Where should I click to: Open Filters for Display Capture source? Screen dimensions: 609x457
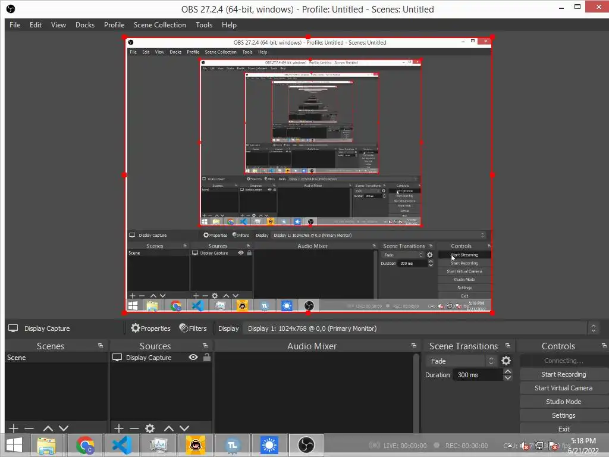tap(193, 328)
